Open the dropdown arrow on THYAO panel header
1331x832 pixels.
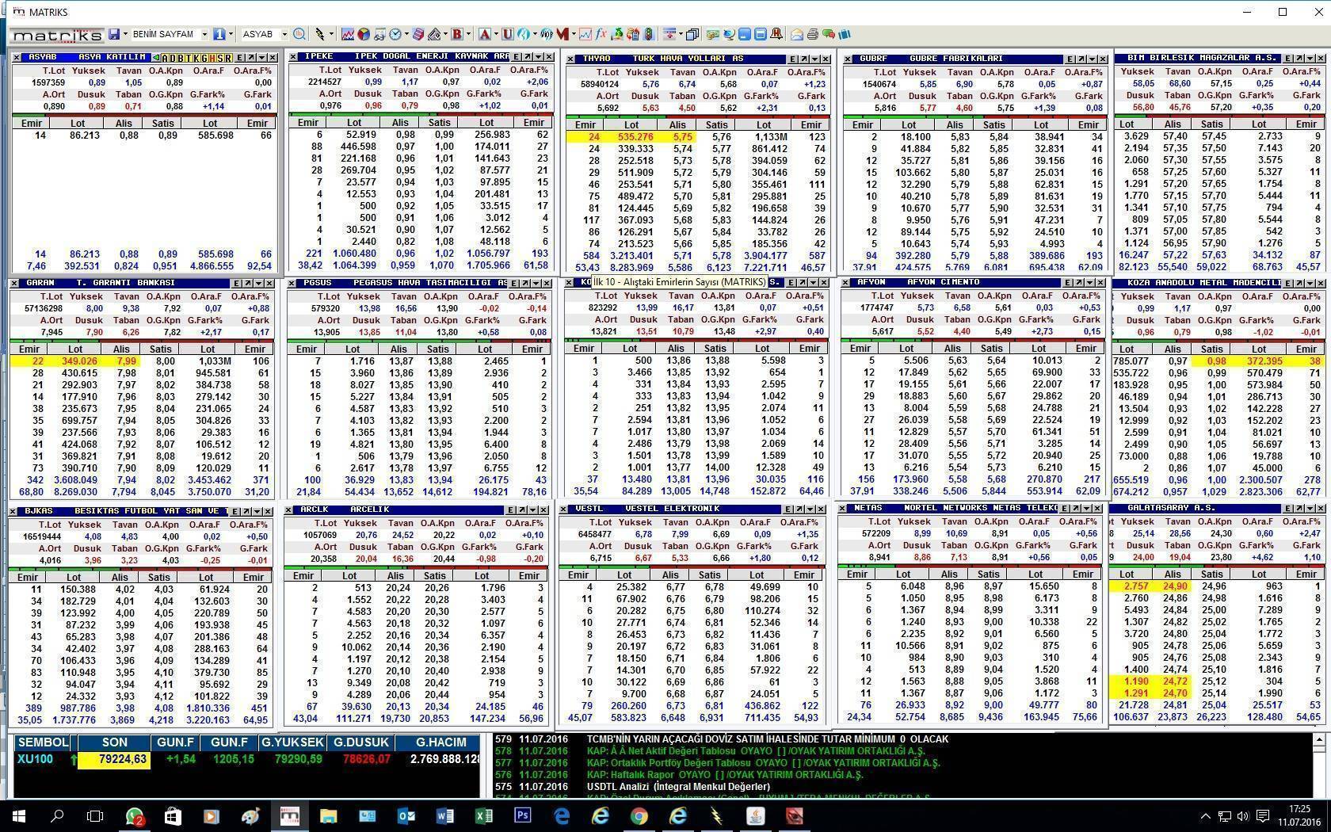point(815,59)
